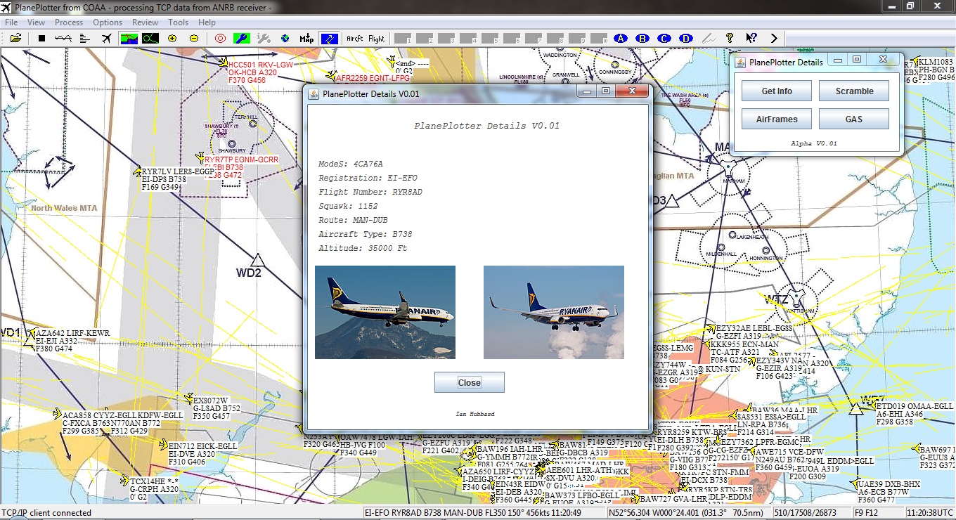Click the AirFrames button
Screen dimensions: 956x520
[x=777, y=119]
